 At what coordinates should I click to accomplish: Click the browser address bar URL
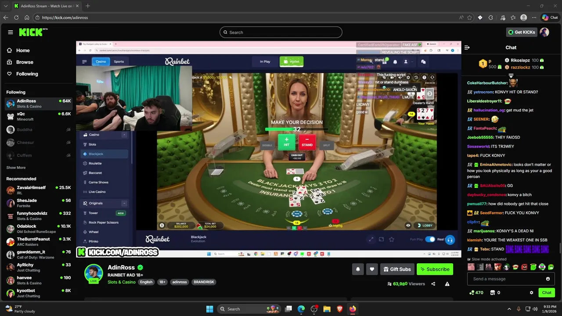pyautogui.click(x=65, y=18)
